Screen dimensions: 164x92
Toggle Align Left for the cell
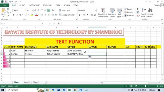42,15
